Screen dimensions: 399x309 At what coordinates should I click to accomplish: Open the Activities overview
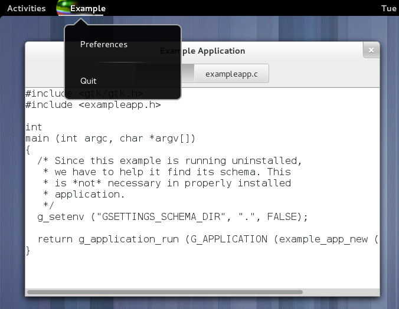[x=26, y=8]
